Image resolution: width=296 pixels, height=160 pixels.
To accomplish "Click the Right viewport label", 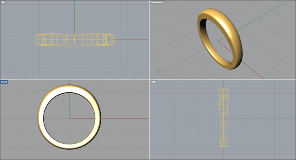I will (x=153, y=82).
